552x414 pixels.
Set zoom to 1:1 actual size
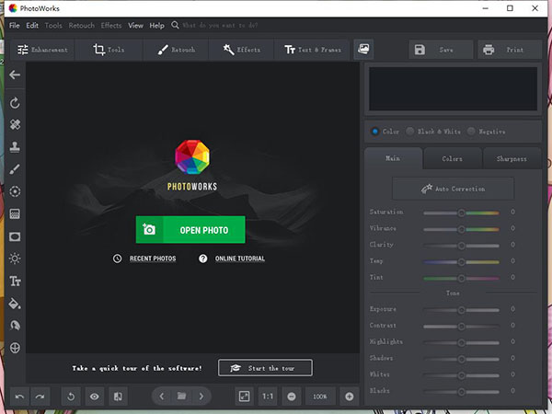click(268, 397)
